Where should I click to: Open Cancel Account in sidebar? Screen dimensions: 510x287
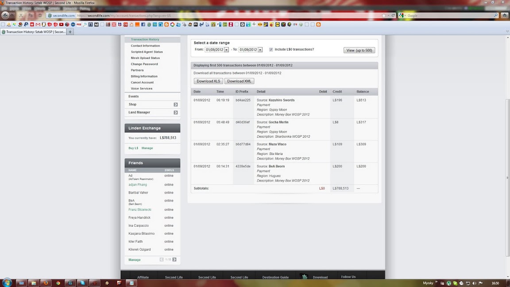coord(142,83)
